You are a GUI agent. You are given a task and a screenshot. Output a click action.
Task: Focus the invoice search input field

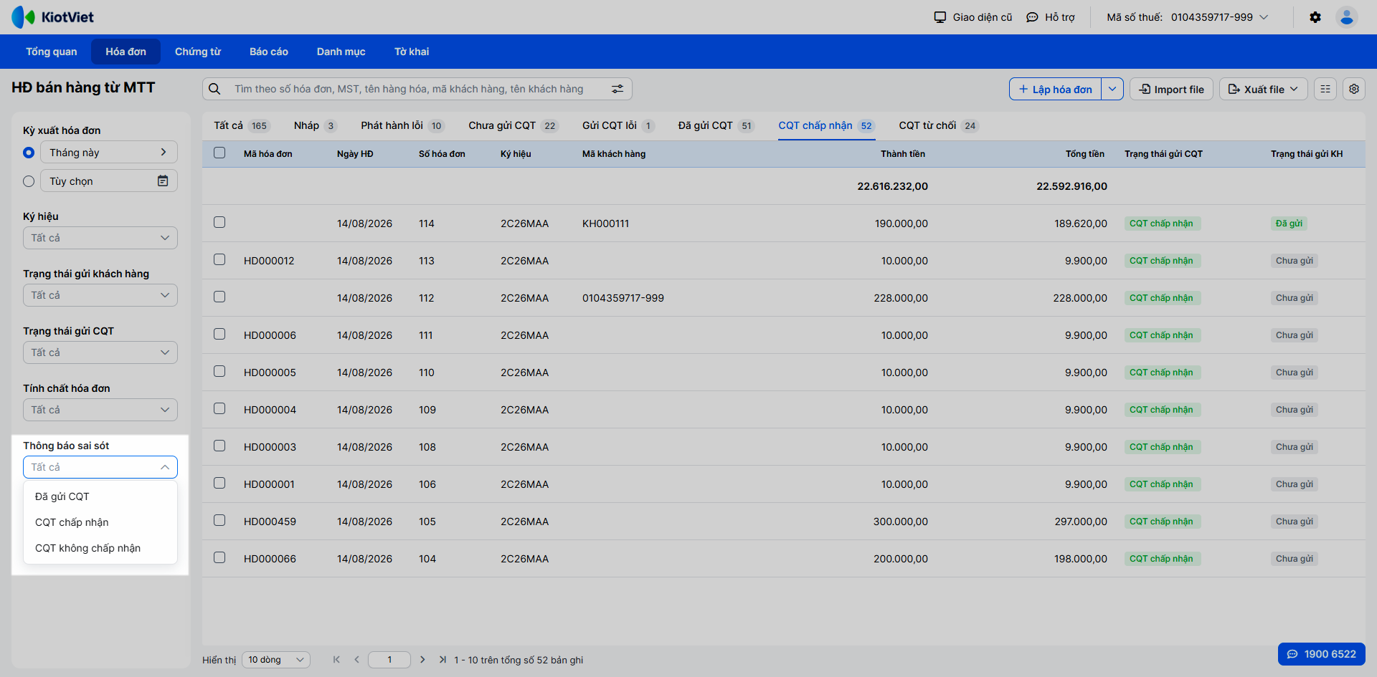click(416, 89)
